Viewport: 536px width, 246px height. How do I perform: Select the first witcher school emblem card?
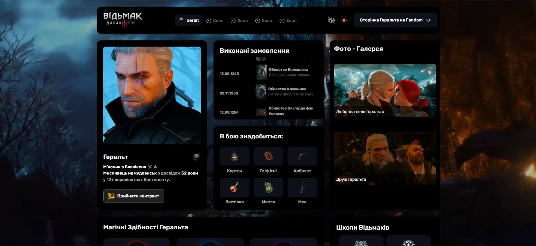pyautogui.click(x=361, y=241)
